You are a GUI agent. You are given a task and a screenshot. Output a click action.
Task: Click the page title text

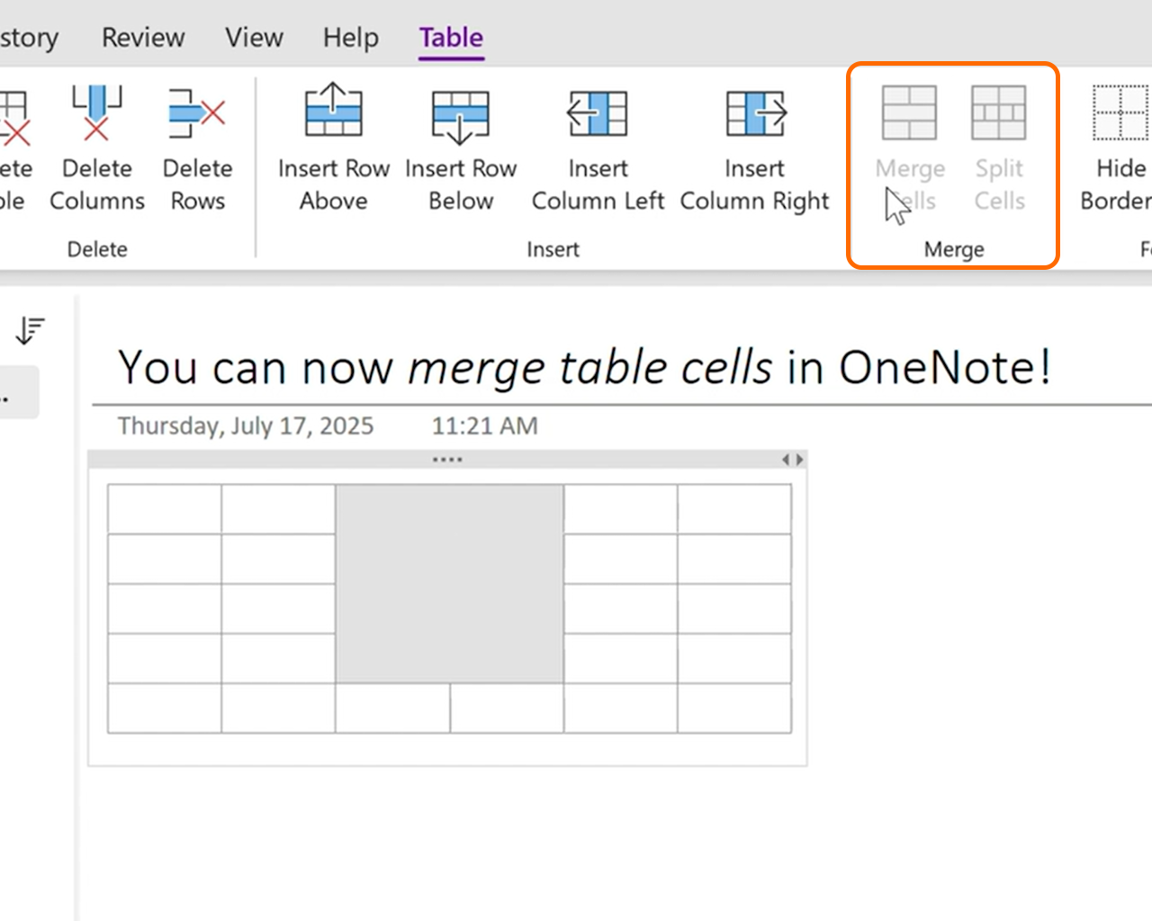[584, 368]
